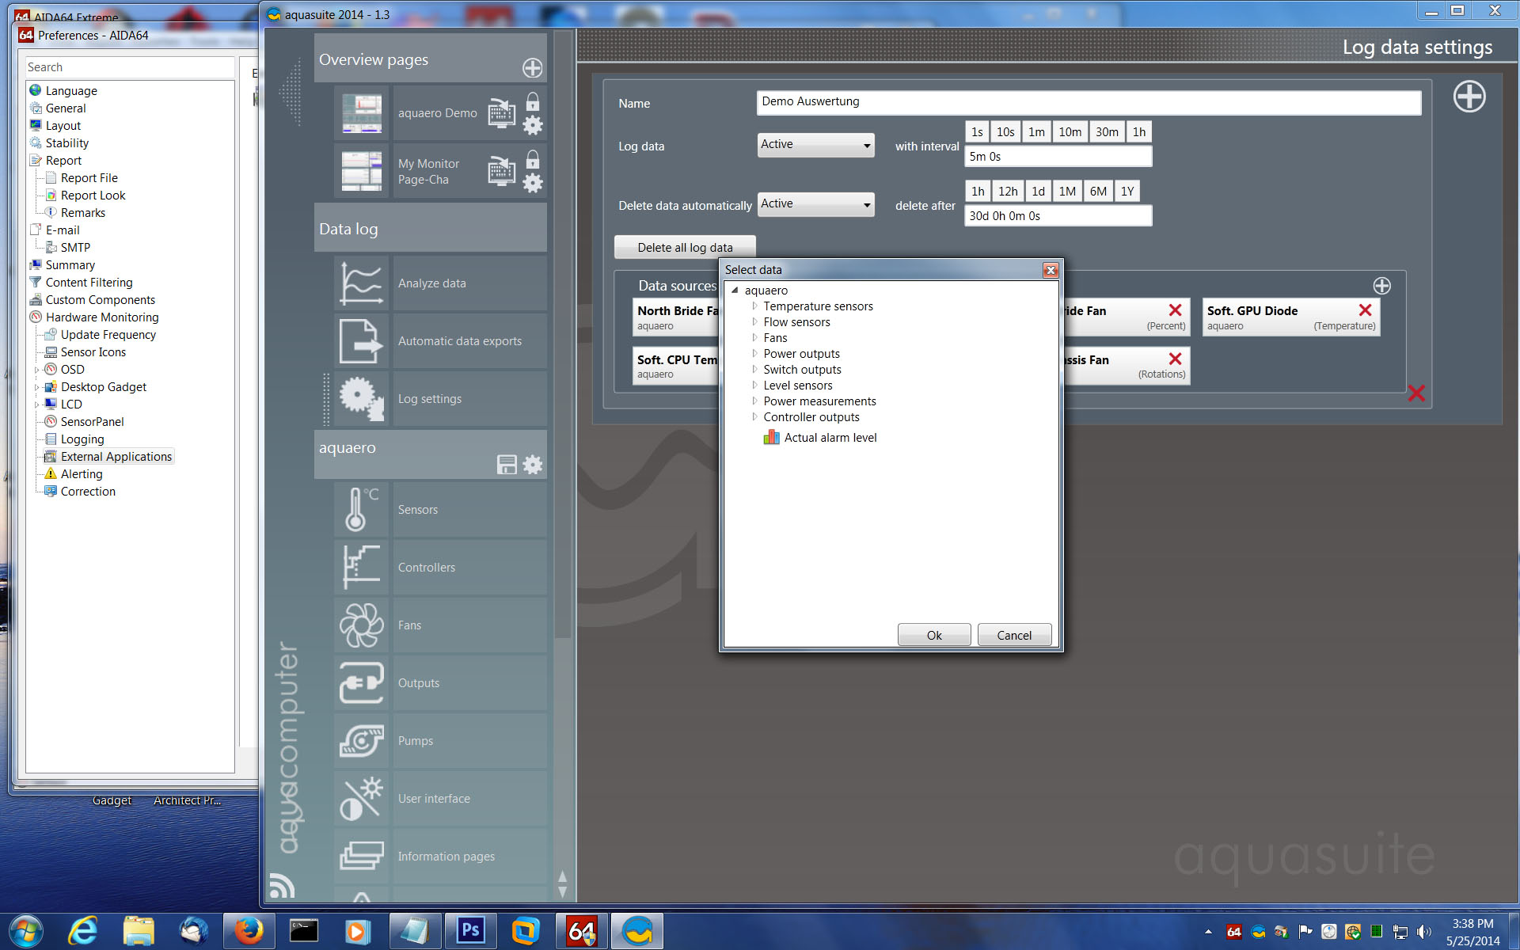Add a new overview page
Screen dimensions: 1520x950
[532, 68]
